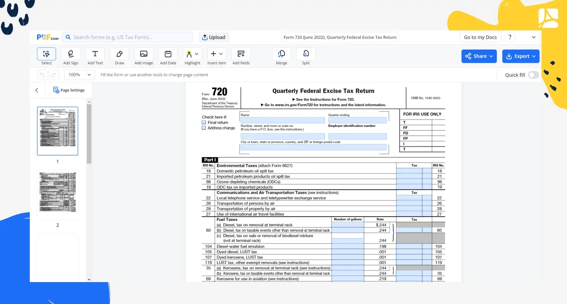Click the sidebar scrollbar down arrow
This screenshot has height=304, width=567.
coord(89,280)
